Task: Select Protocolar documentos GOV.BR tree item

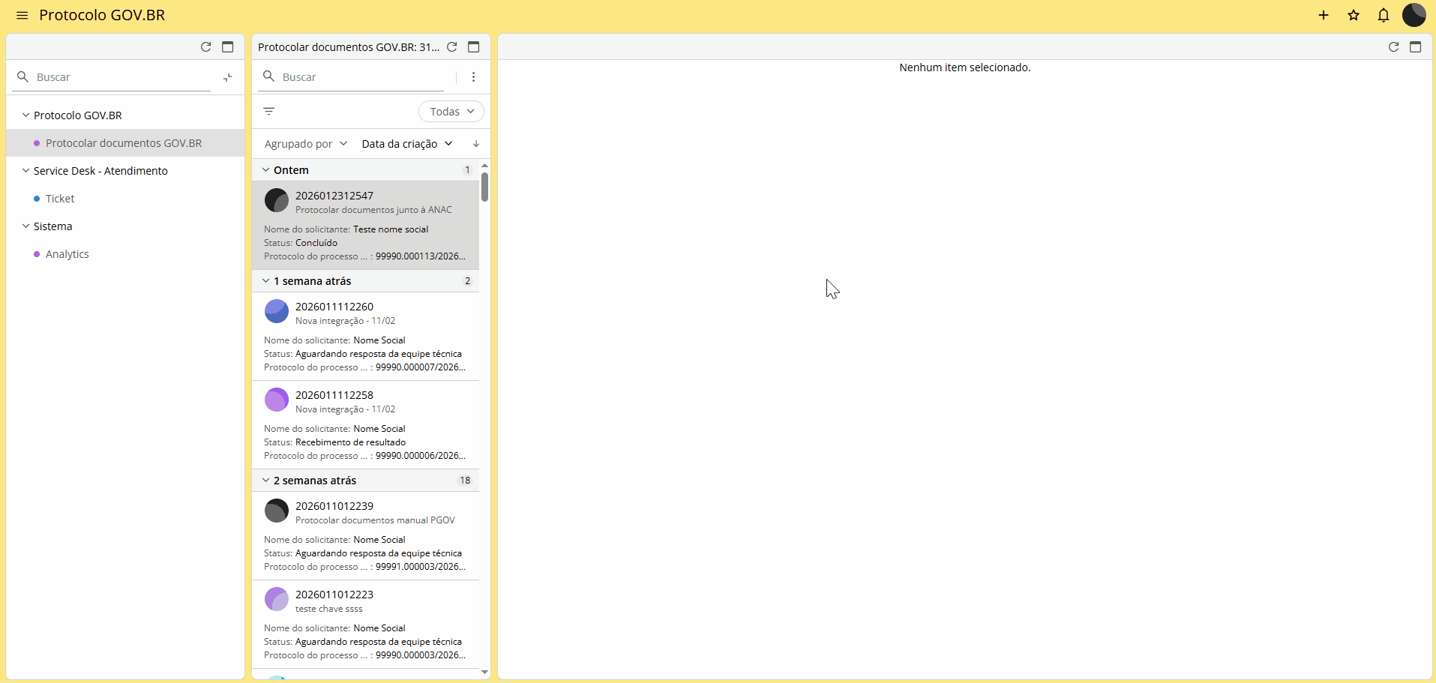Action: tap(125, 143)
